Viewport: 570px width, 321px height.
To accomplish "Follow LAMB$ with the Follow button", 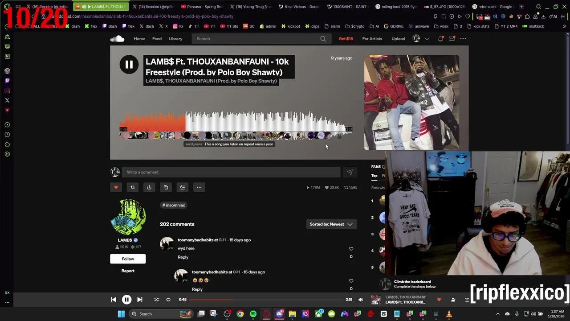I will 128,259.
